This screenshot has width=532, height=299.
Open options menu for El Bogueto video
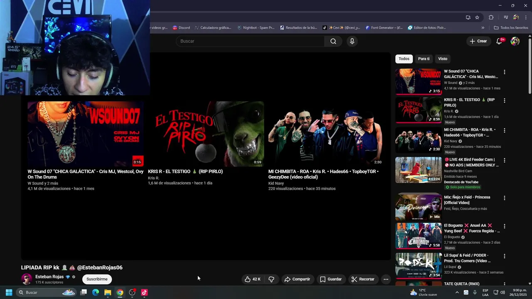505,226
